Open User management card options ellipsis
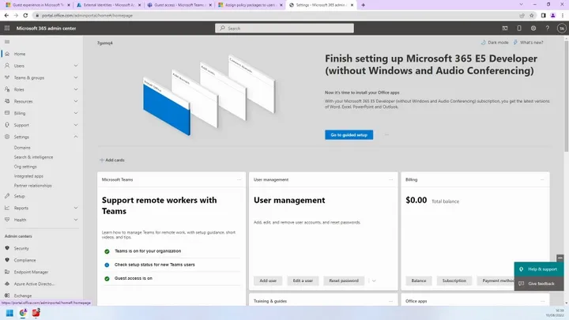The height and width of the screenshot is (320, 569). click(x=391, y=179)
